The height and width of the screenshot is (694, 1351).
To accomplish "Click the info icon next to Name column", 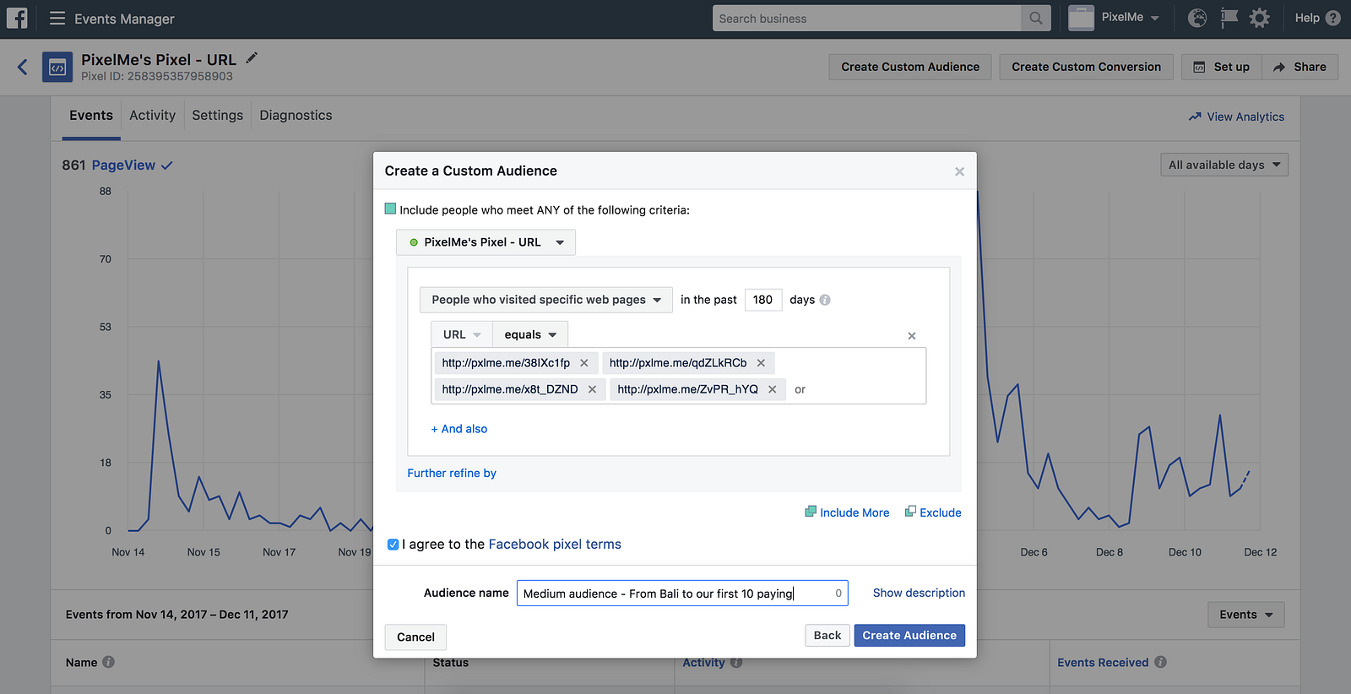I will pos(109,662).
